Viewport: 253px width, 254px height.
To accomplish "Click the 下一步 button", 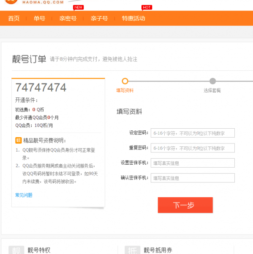I will 185,205.
